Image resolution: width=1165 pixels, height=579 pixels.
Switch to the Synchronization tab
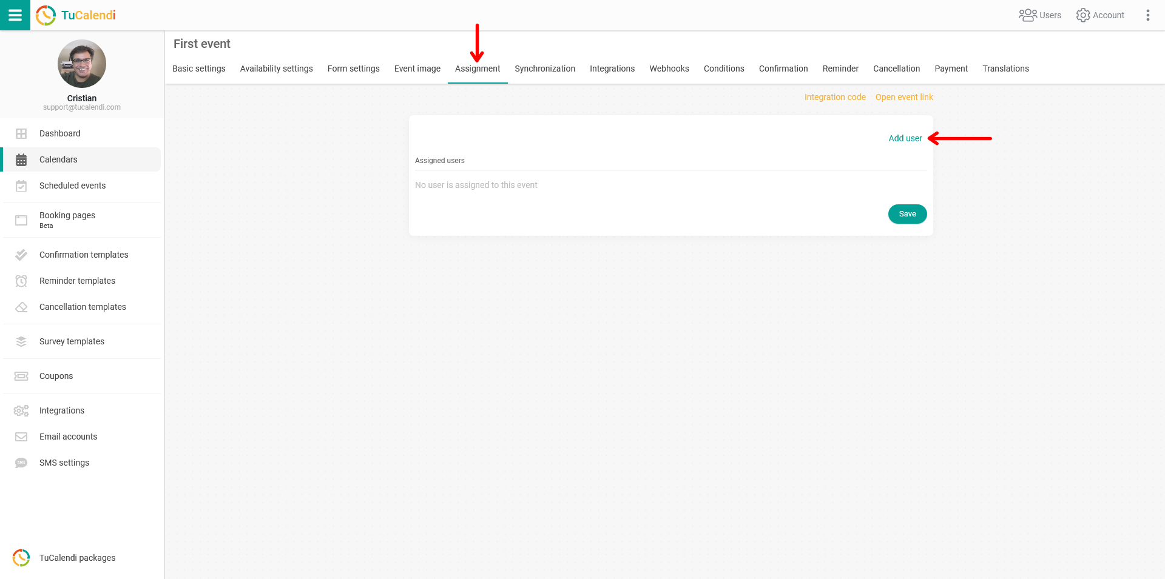[544, 69]
